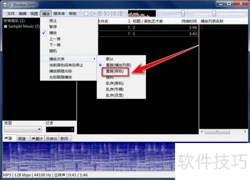250x180 pixels.
Task: Expand the 播放次序 submenu entry
Action: (x=69, y=59)
